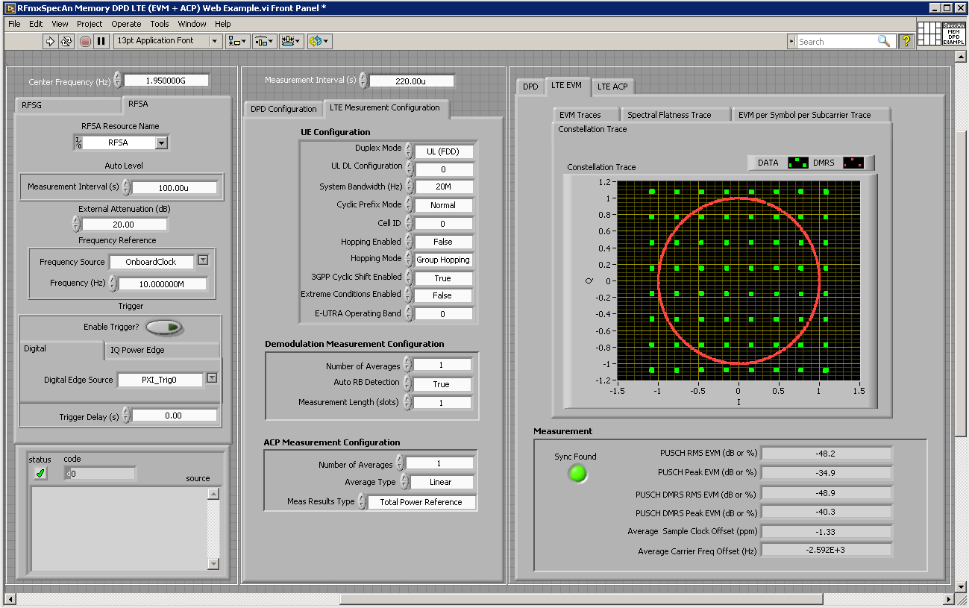Click the Extreme Conditions Enabled False field
Screen dimensions: 969x608
point(443,295)
